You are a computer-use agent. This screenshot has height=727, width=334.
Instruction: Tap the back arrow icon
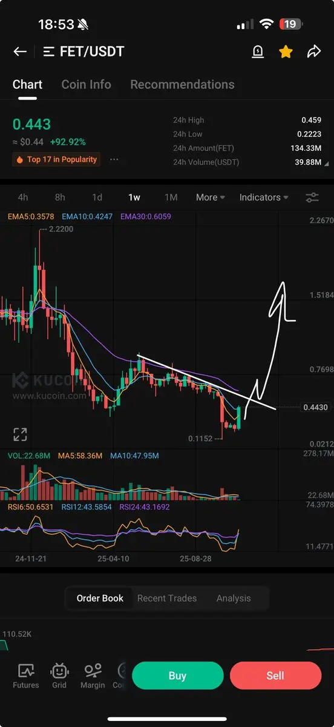pyautogui.click(x=20, y=51)
